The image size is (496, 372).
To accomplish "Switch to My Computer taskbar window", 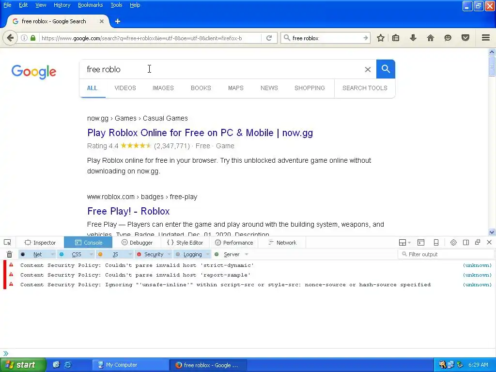I will click(x=130, y=365).
